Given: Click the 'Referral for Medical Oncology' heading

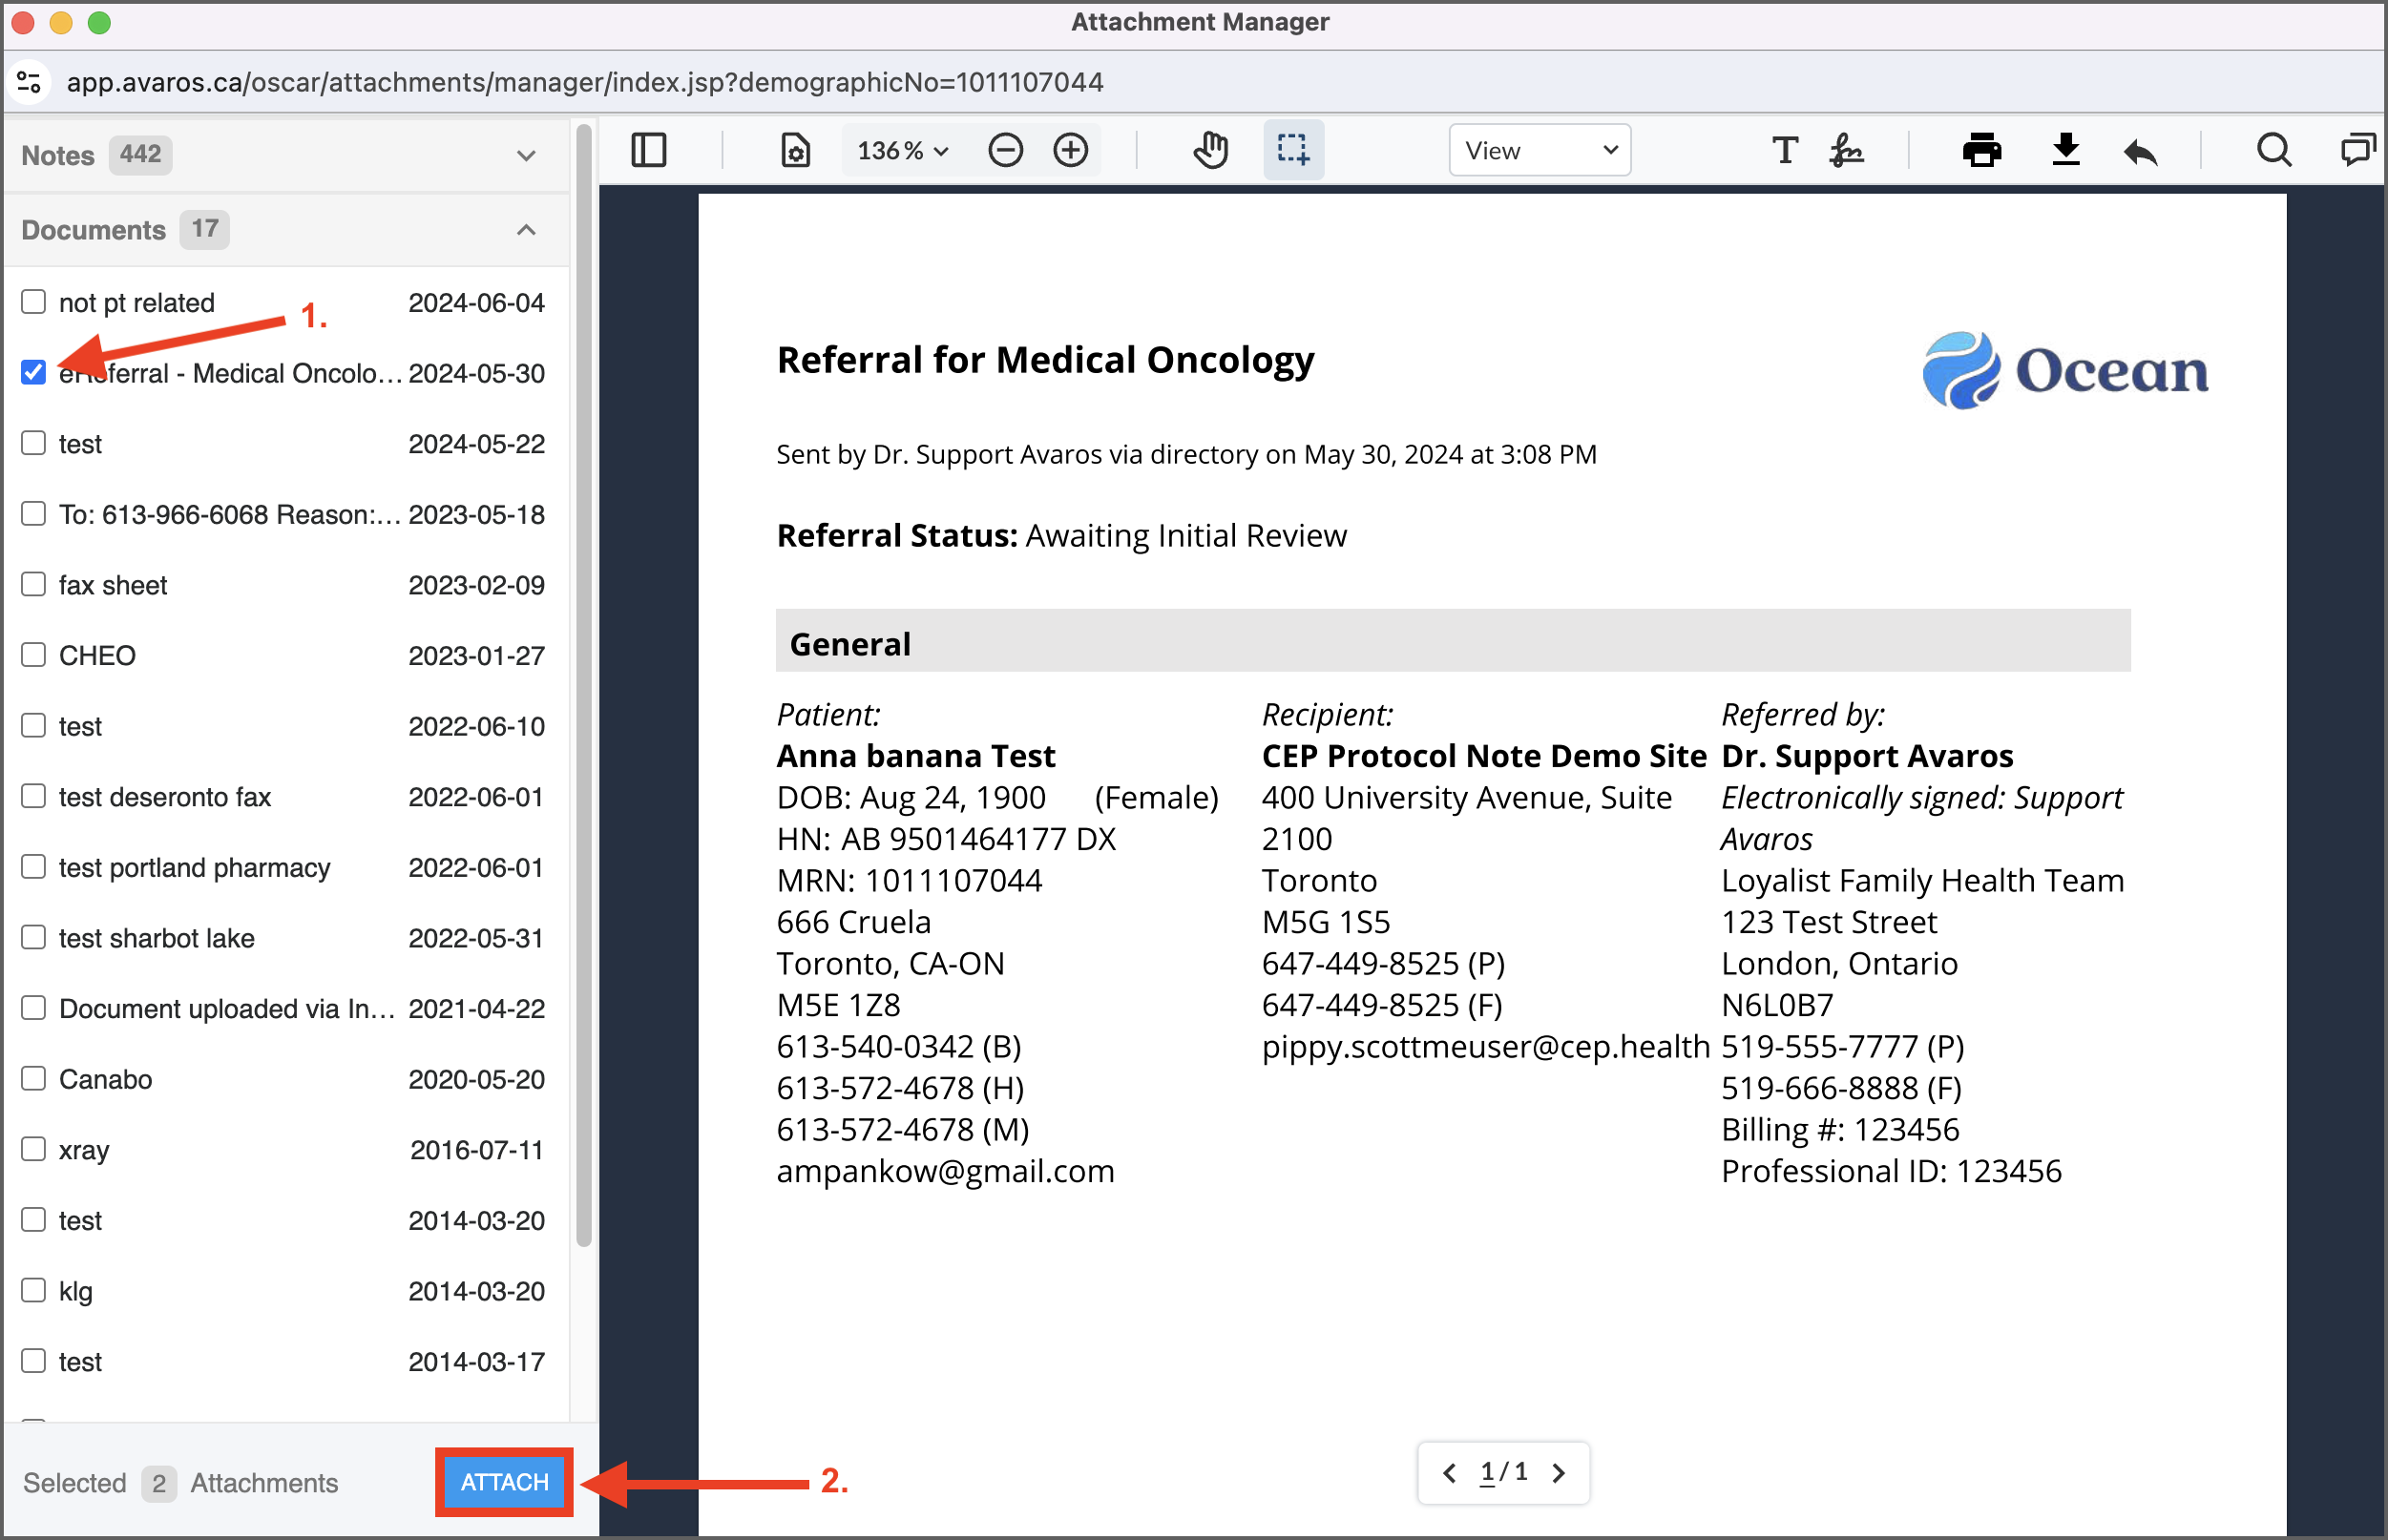Looking at the screenshot, I should pos(1045,360).
